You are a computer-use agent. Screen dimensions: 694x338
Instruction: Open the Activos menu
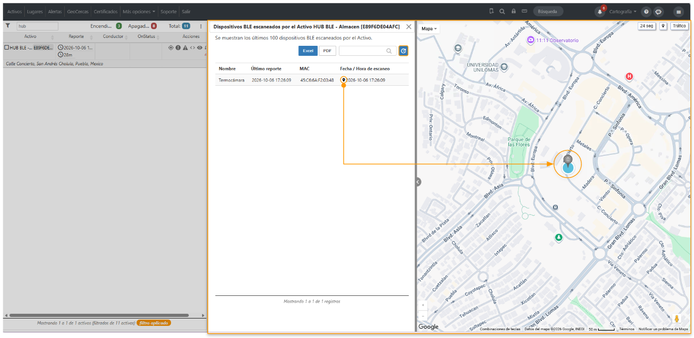point(15,12)
